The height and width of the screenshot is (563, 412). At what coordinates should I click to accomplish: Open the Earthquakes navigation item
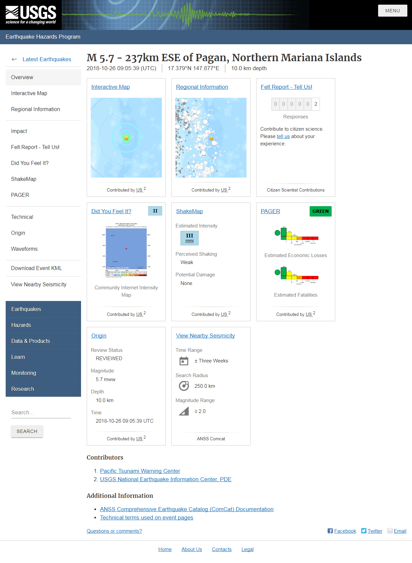43,309
